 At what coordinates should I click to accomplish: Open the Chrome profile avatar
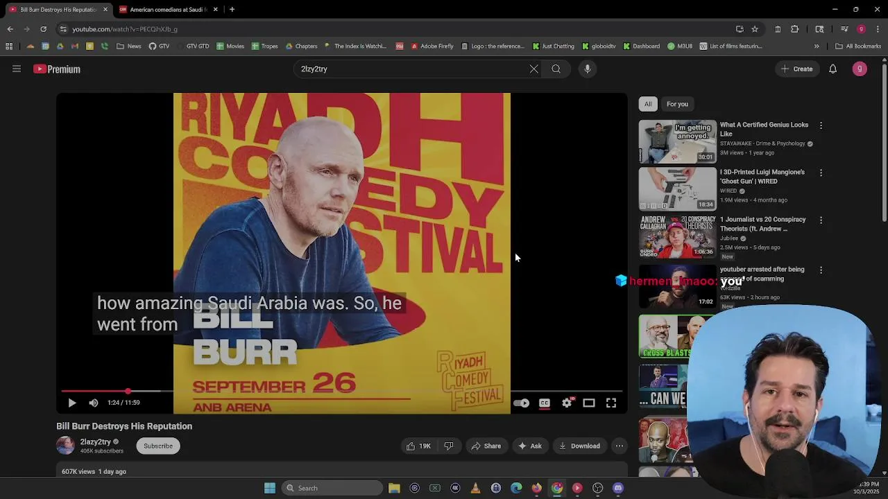click(x=861, y=29)
